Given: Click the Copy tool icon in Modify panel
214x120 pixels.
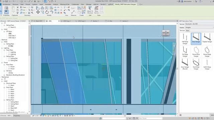Looking at the screenshot, I should coord(42,12).
